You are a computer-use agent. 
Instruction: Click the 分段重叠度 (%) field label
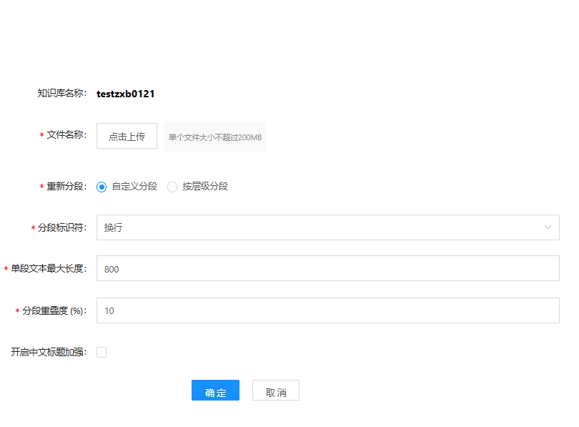54,310
